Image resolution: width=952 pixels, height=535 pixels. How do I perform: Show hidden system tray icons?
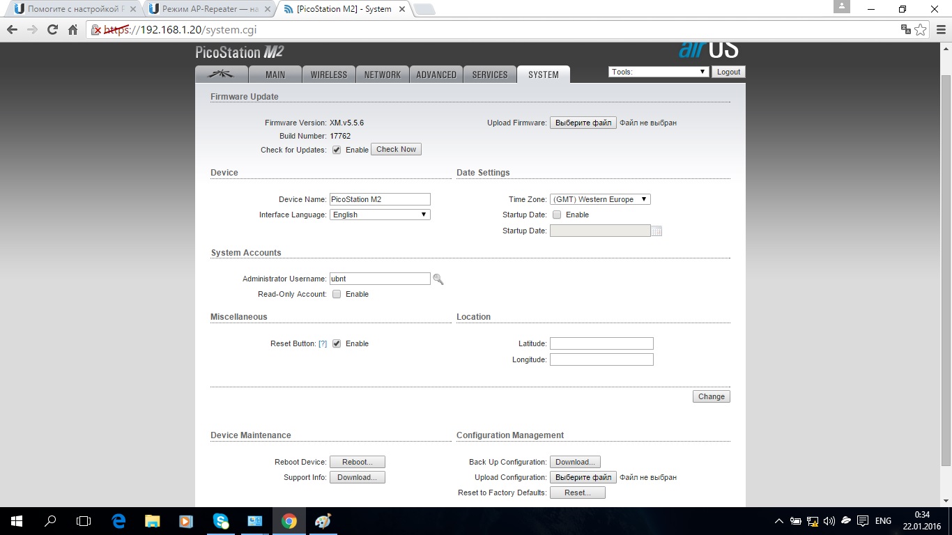pos(778,520)
